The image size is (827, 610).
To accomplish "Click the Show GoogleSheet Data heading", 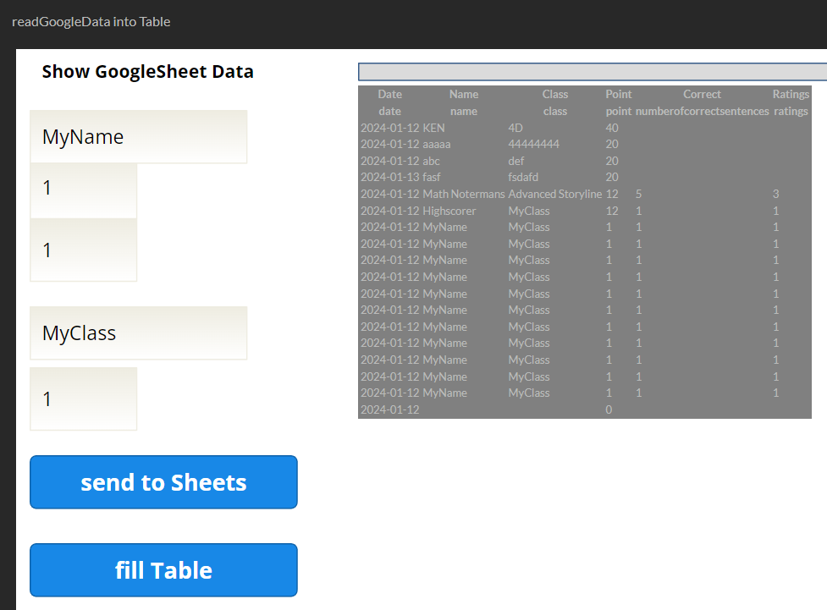I will click(147, 72).
